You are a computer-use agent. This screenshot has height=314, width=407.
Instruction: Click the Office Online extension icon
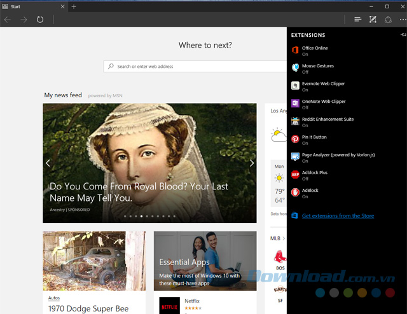pos(295,50)
